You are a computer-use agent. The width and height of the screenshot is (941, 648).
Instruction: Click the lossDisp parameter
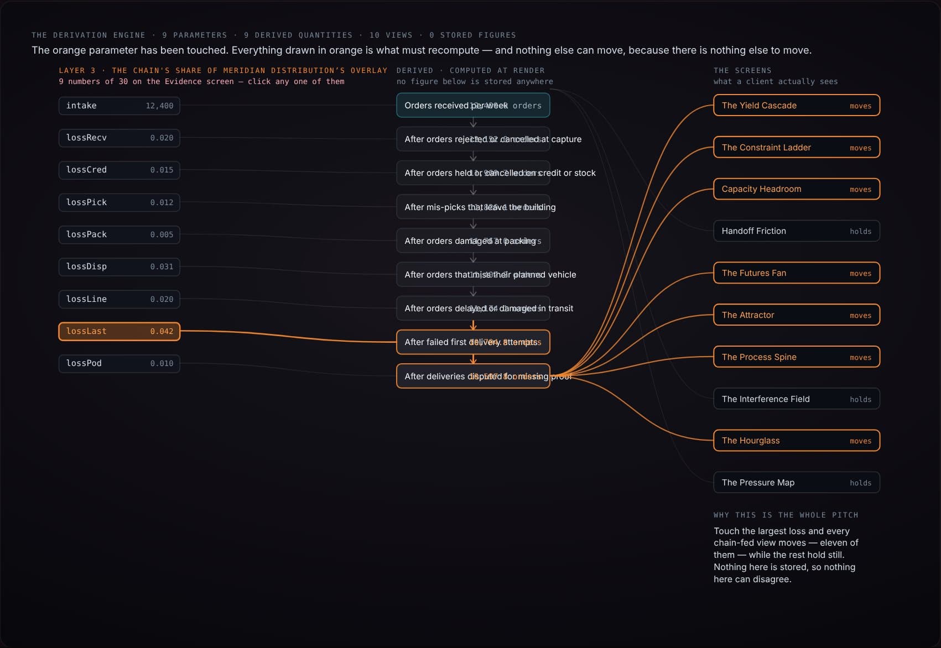click(x=119, y=266)
